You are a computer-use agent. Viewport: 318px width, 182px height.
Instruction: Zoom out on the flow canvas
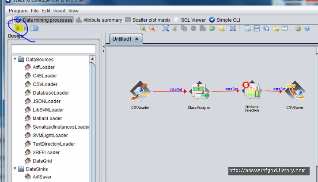click(152, 28)
